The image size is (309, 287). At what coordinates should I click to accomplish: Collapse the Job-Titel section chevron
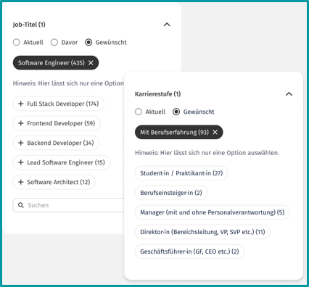click(167, 25)
